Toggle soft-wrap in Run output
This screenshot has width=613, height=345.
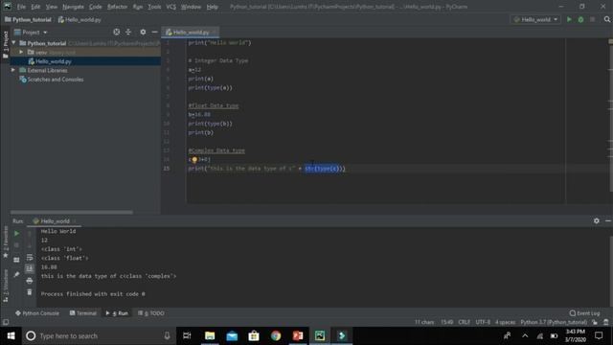tap(30, 258)
